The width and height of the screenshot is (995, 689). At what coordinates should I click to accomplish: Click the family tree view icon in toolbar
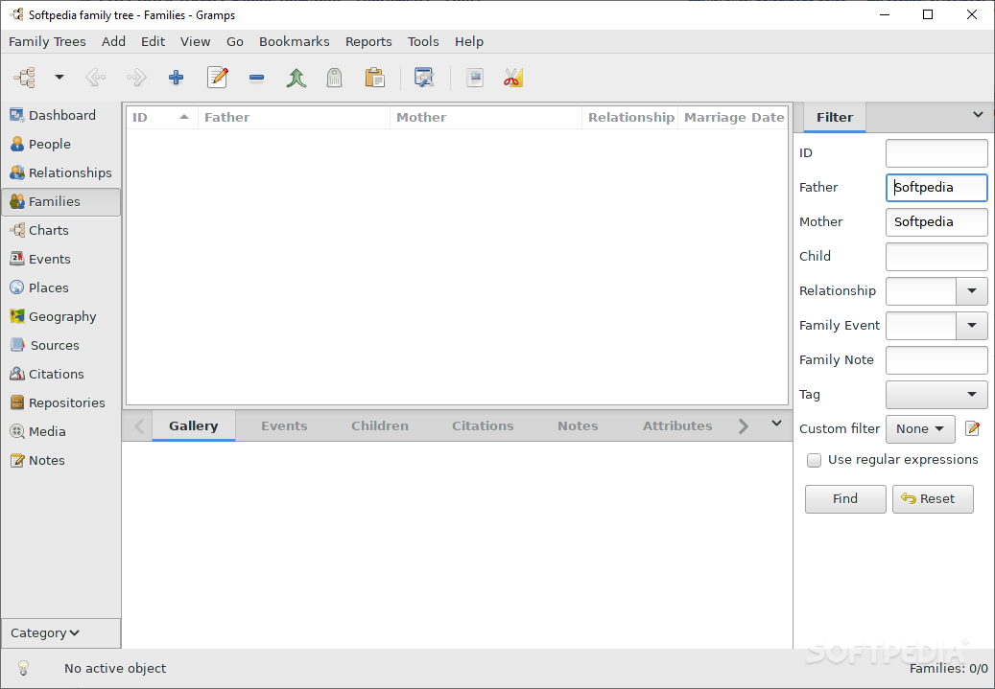pyautogui.click(x=25, y=78)
